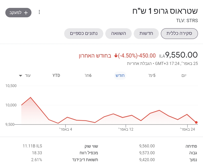Image resolution: width=203 pixels, height=166 pixels.
Task: Click the 12 באפר׳ date marker on chart
Action: click(x=126, y=129)
